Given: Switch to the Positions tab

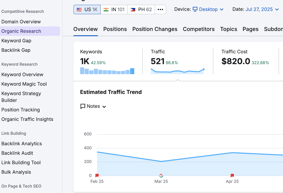Looking at the screenshot, I should point(115,29).
